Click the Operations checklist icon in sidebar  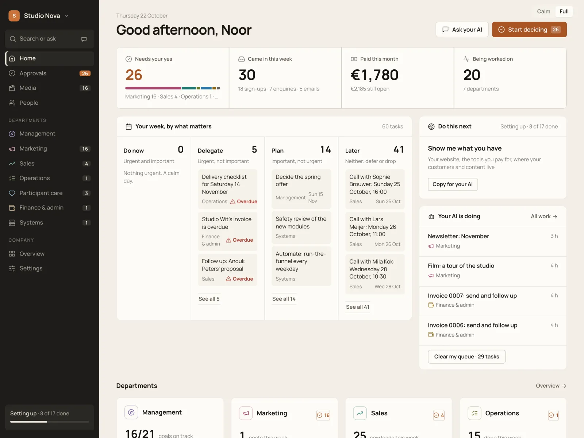pos(12,178)
